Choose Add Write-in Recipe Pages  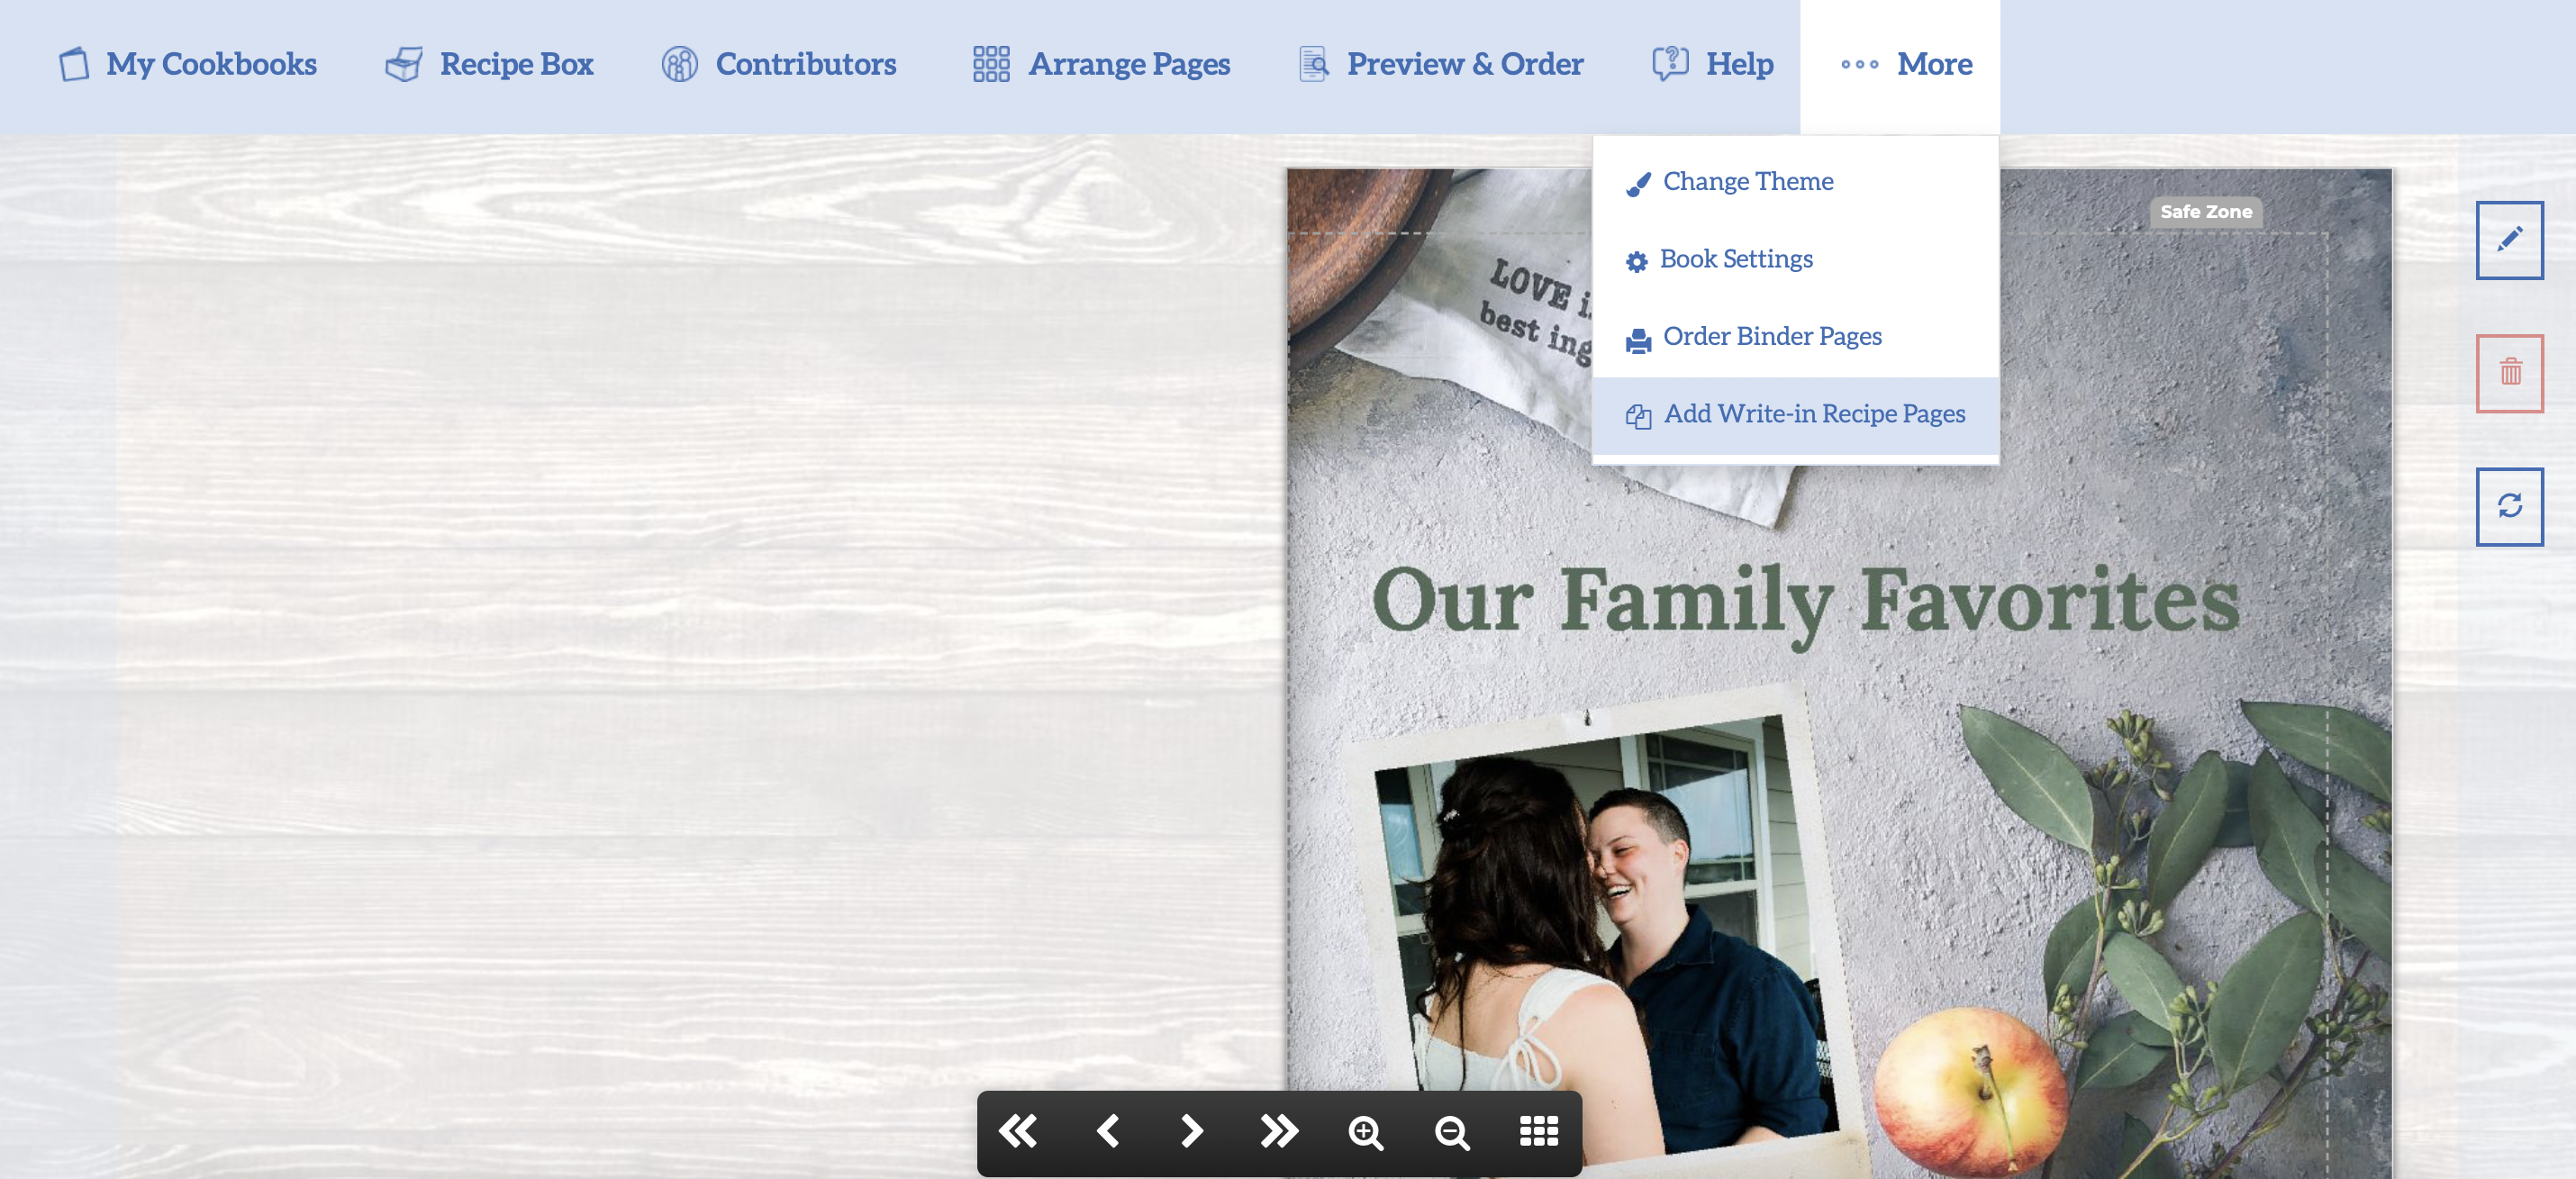(1795, 414)
